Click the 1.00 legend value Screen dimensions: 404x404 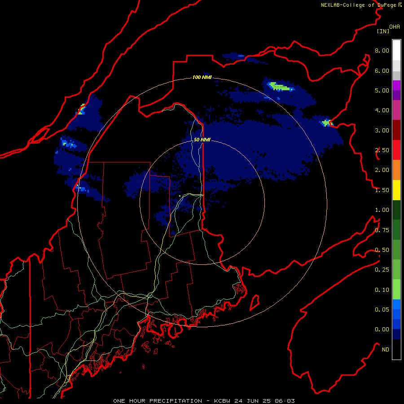(382, 210)
